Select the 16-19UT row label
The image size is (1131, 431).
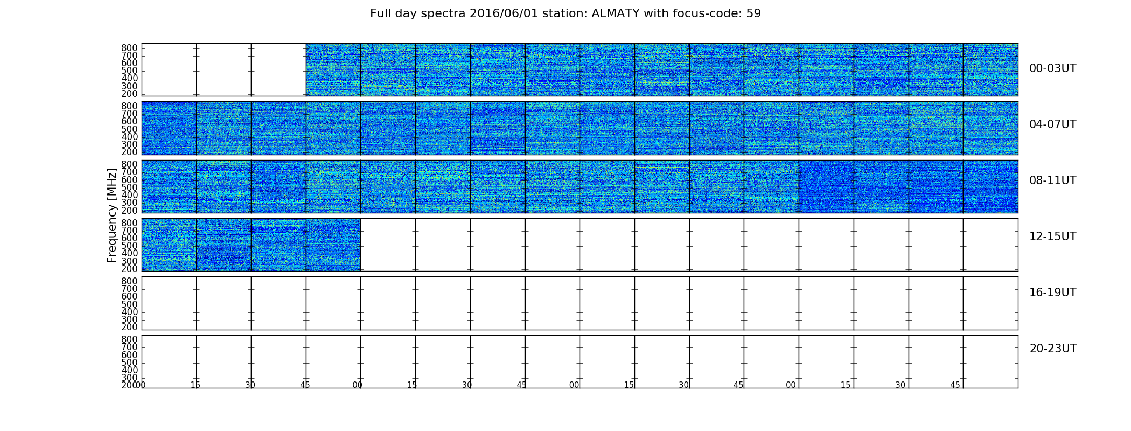point(1052,293)
